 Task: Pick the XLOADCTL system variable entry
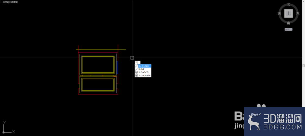pyautogui.click(x=143, y=72)
